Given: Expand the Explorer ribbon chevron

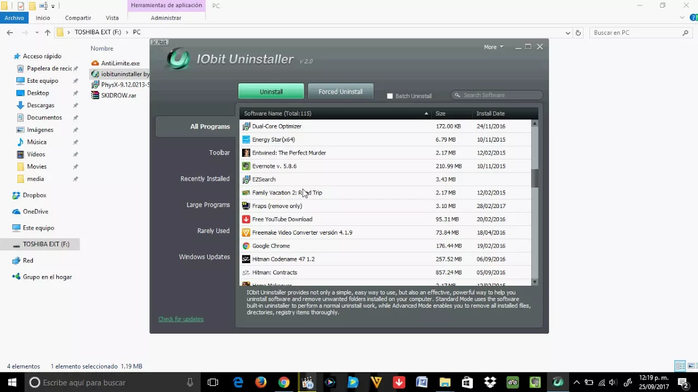Looking at the screenshot, I should 682,17.
